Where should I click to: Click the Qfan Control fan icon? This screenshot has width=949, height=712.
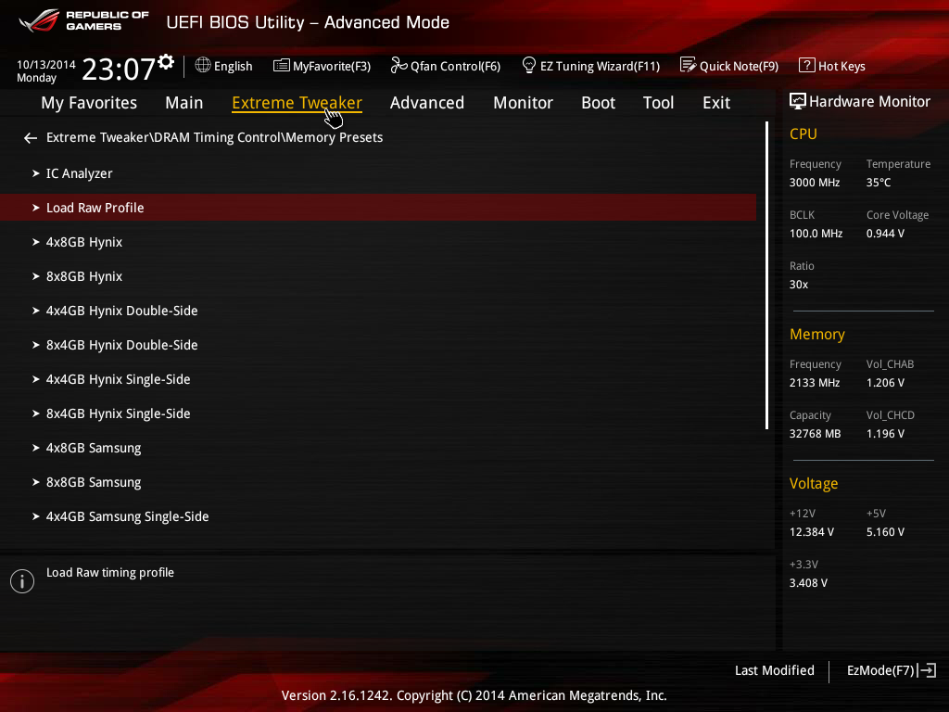pos(399,65)
